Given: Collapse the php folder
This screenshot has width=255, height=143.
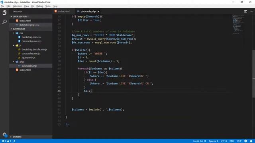Looking at the screenshot, I should [31, 62].
